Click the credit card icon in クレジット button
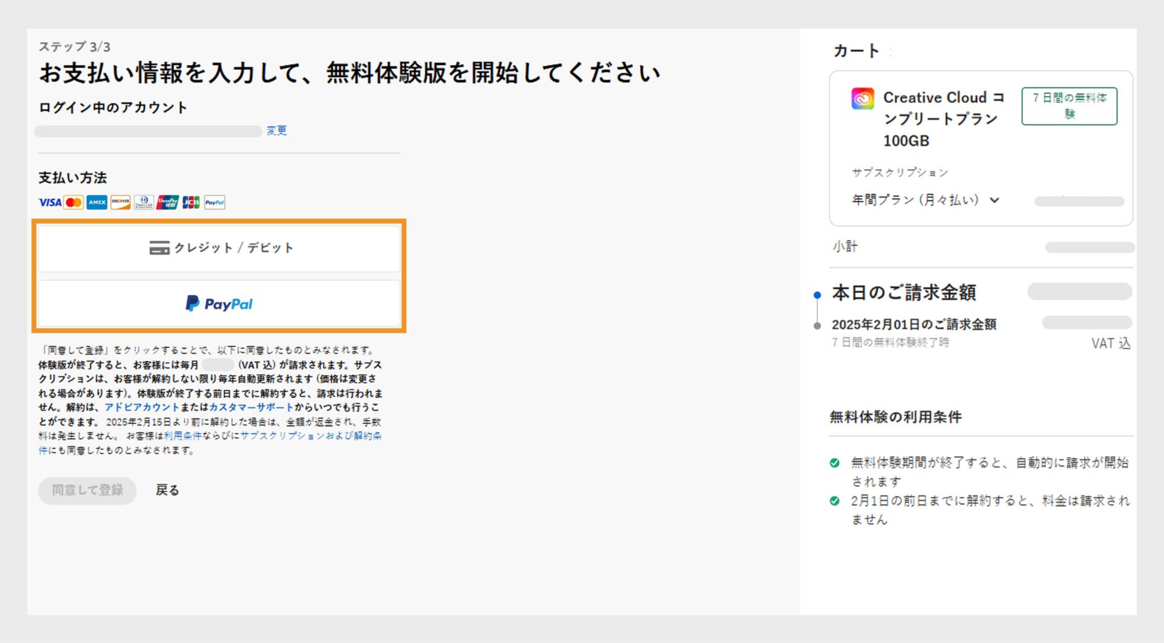Viewport: 1164px width, 643px height. pos(159,248)
